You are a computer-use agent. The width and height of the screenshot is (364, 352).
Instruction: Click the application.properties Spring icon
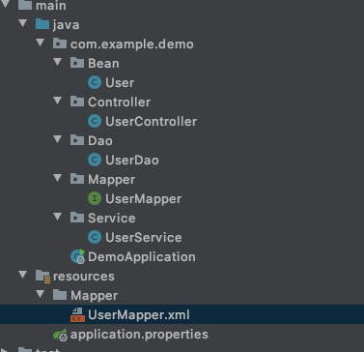[x=60, y=335]
